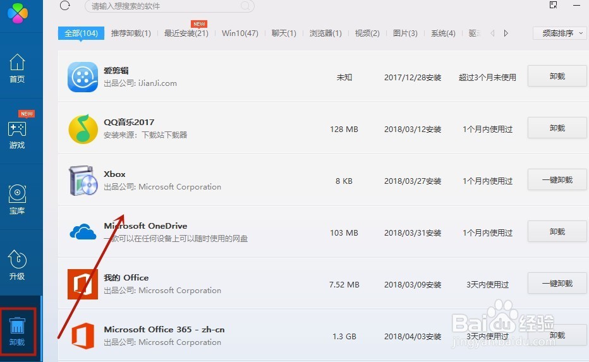Click the 爱剪辑 app icon
Screen dimensions: 589x362
pyautogui.click(x=83, y=77)
